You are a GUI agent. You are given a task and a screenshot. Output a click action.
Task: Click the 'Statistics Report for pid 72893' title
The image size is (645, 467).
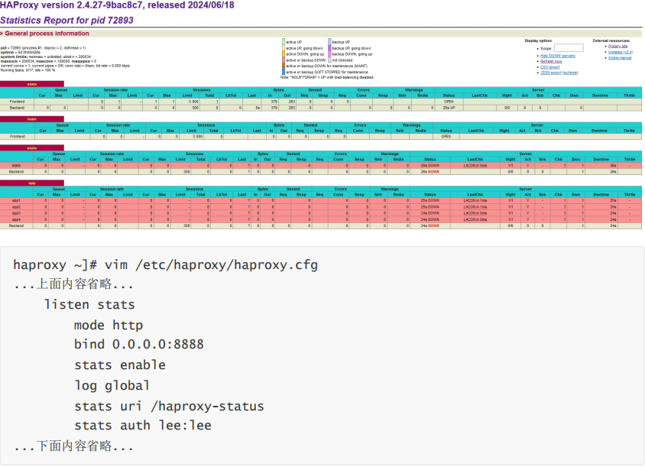[66, 20]
